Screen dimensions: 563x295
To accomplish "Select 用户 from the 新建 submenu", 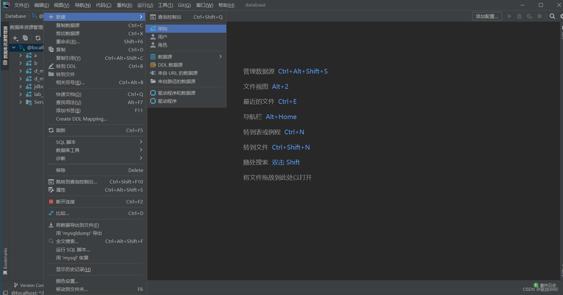I will tap(162, 36).
